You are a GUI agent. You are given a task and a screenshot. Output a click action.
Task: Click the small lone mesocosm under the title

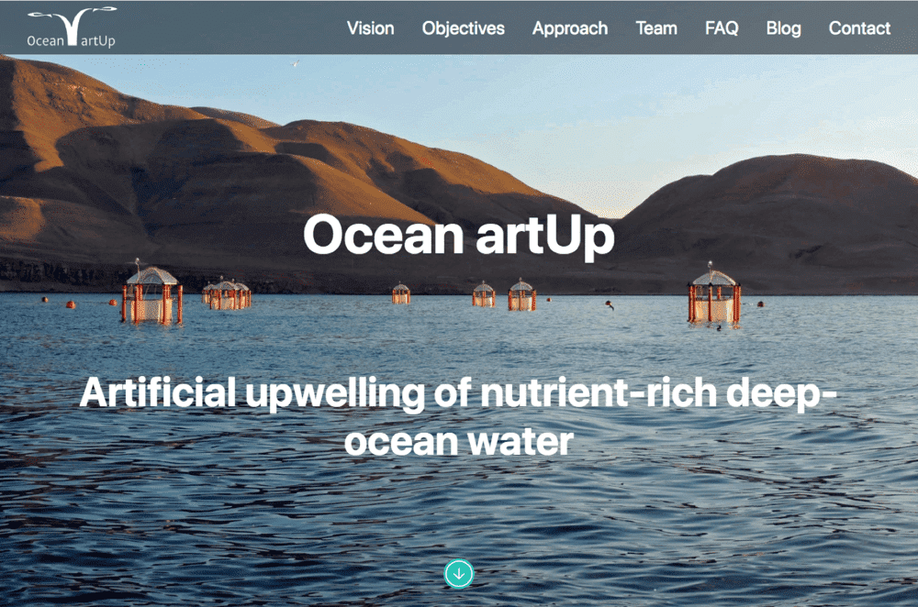401,293
